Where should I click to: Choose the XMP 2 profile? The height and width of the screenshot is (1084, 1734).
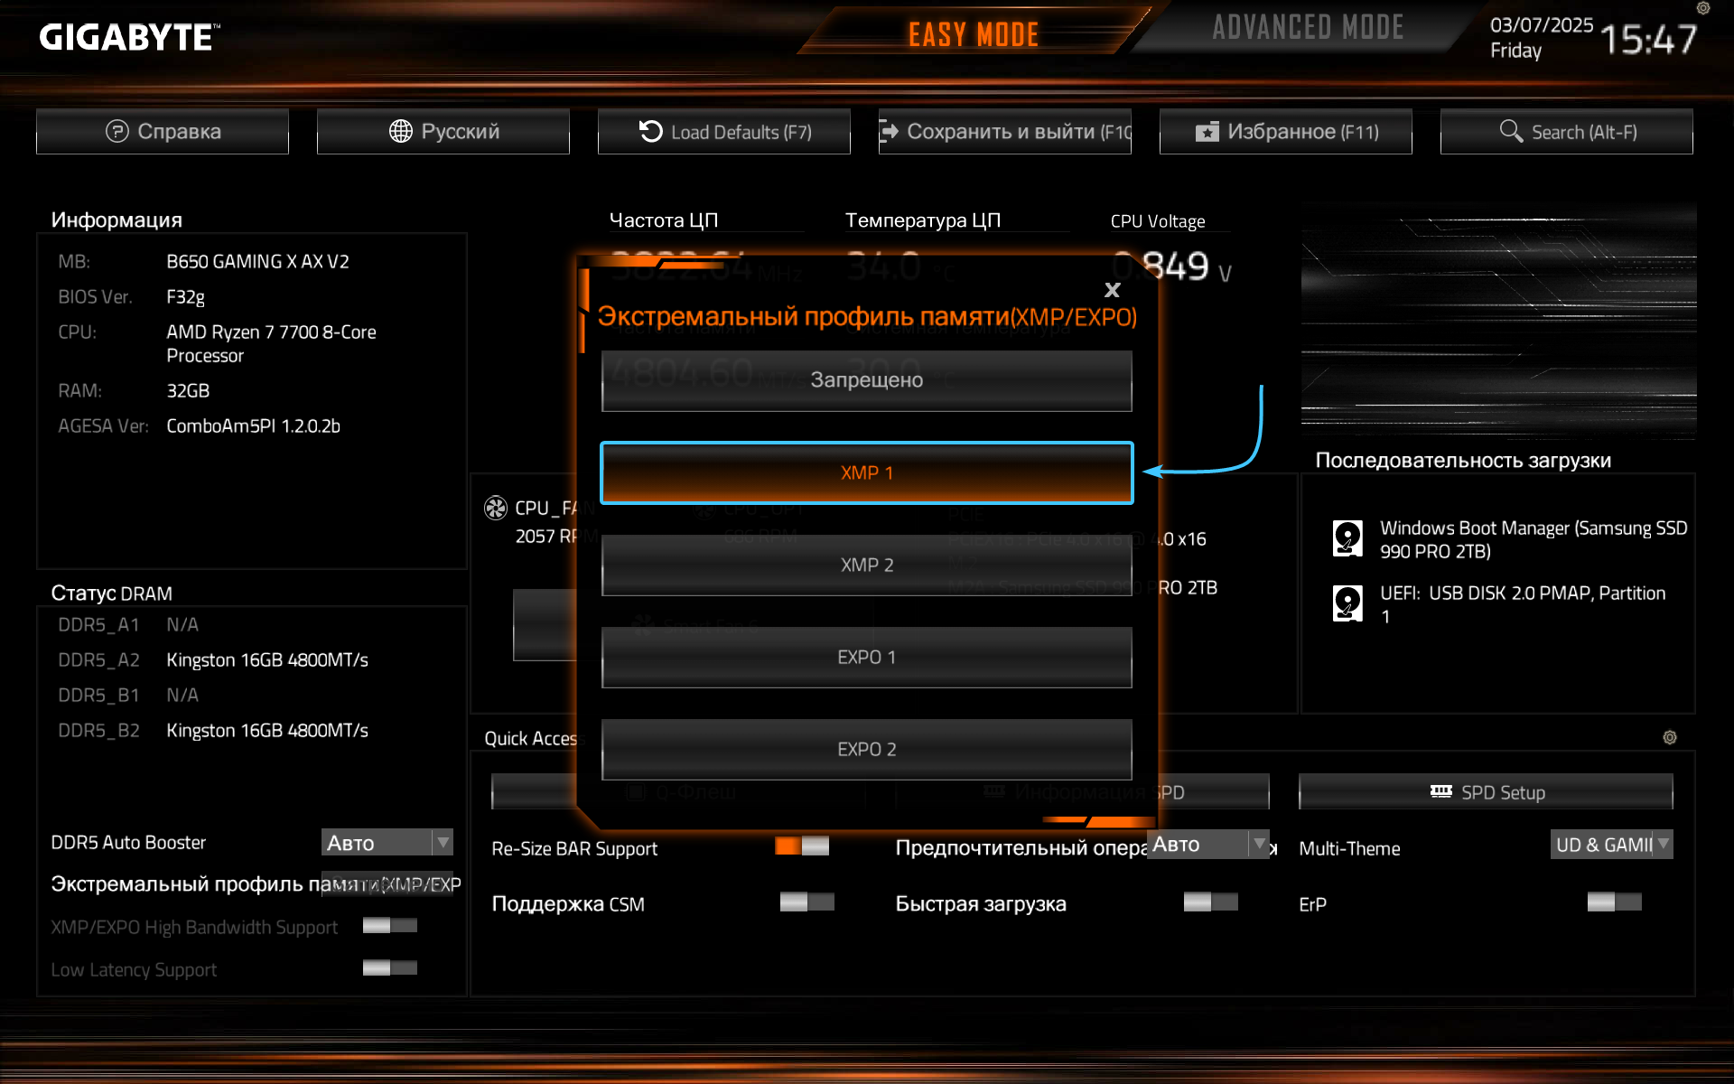click(x=866, y=565)
